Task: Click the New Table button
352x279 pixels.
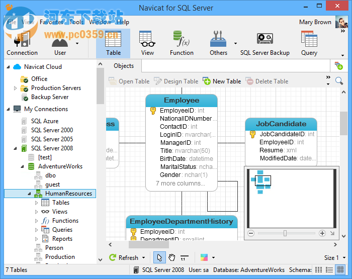Action: [x=222, y=81]
